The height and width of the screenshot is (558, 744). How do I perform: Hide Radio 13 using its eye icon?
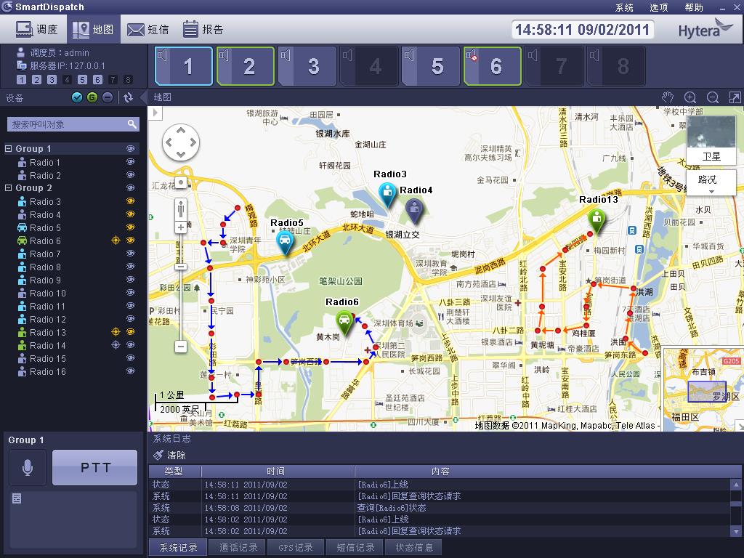(131, 331)
